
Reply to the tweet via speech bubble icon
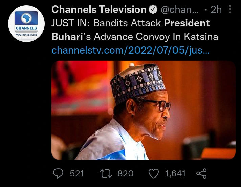[59, 174]
